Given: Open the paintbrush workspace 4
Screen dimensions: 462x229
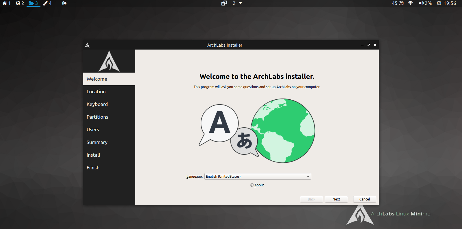Looking at the screenshot, I should pyautogui.click(x=45, y=3).
